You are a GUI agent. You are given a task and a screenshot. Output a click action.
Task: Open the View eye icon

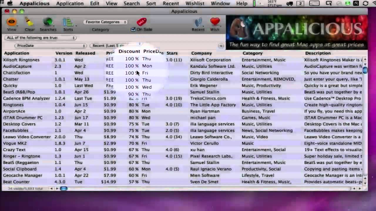[11, 22]
